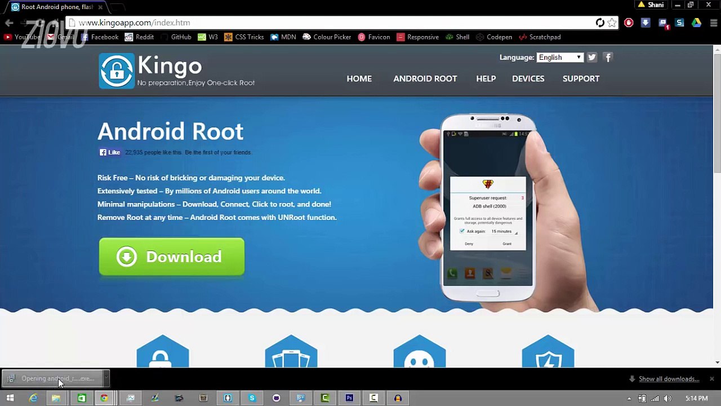This screenshot has height=406, width=721.
Task: Open the Language dropdown
Action: point(560,58)
